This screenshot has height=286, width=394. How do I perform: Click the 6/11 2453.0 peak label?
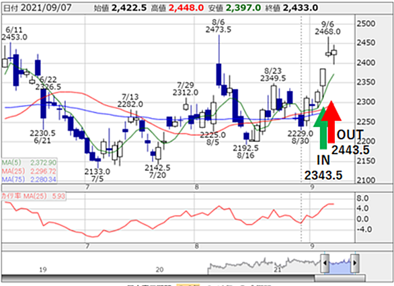[x=14, y=34]
